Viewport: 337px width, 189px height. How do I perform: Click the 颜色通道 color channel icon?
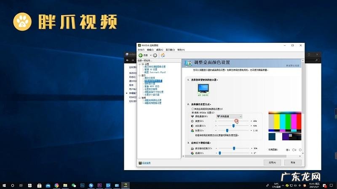193,116
